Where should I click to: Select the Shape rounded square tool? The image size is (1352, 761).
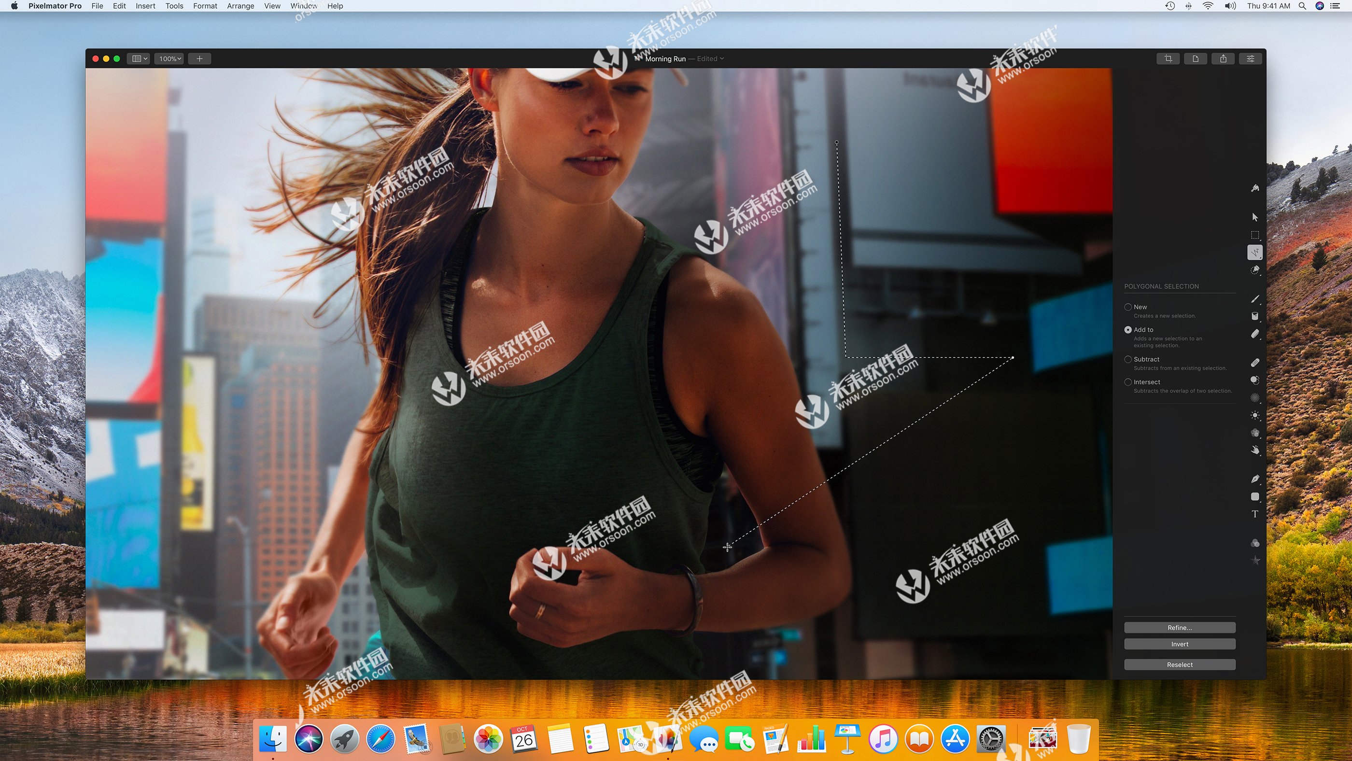tap(1254, 496)
